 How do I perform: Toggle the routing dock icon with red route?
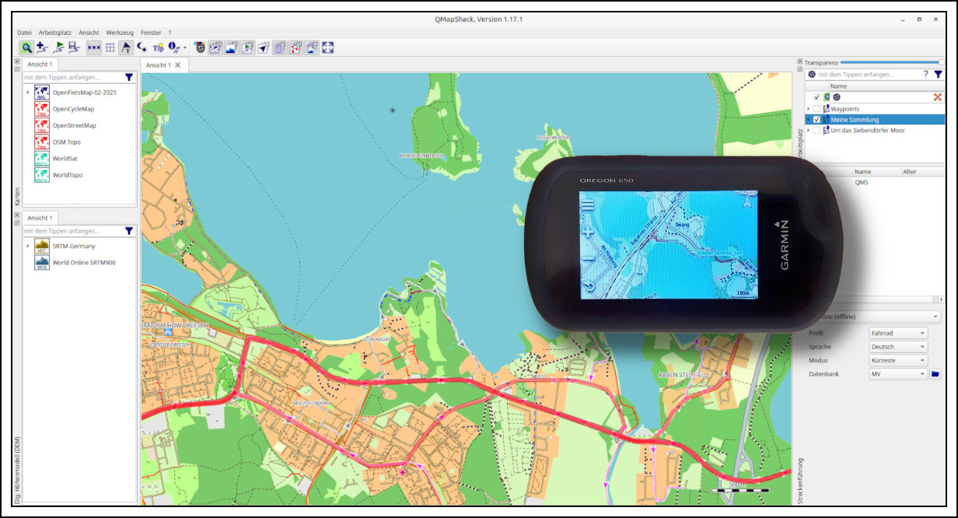(295, 47)
